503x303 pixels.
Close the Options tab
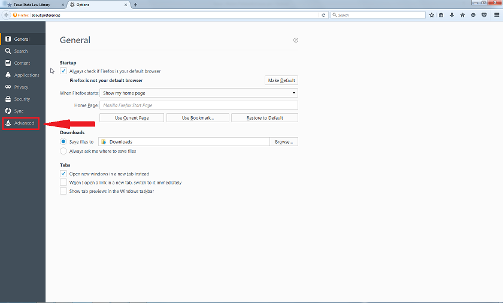pyautogui.click(x=126, y=5)
